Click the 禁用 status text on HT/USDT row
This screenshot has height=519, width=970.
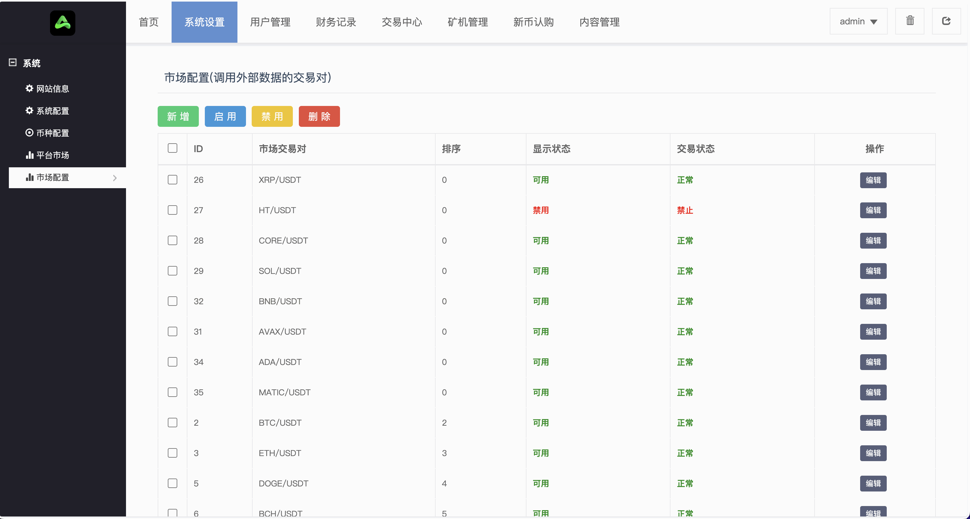click(541, 210)
